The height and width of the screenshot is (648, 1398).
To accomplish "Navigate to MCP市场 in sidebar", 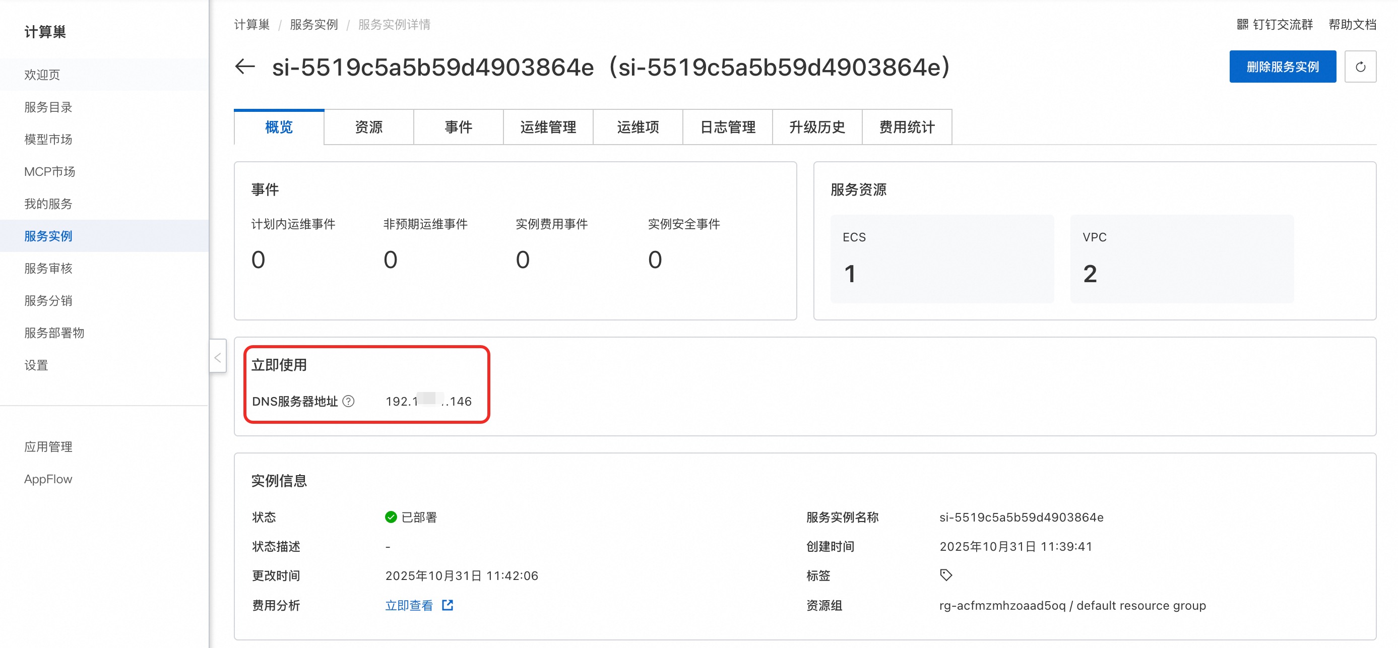I will click(x=49, y=171).
